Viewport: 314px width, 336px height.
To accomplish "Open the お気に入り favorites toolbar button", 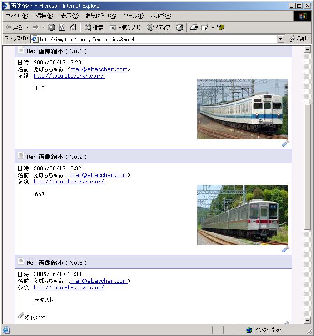I will (125, 27).
